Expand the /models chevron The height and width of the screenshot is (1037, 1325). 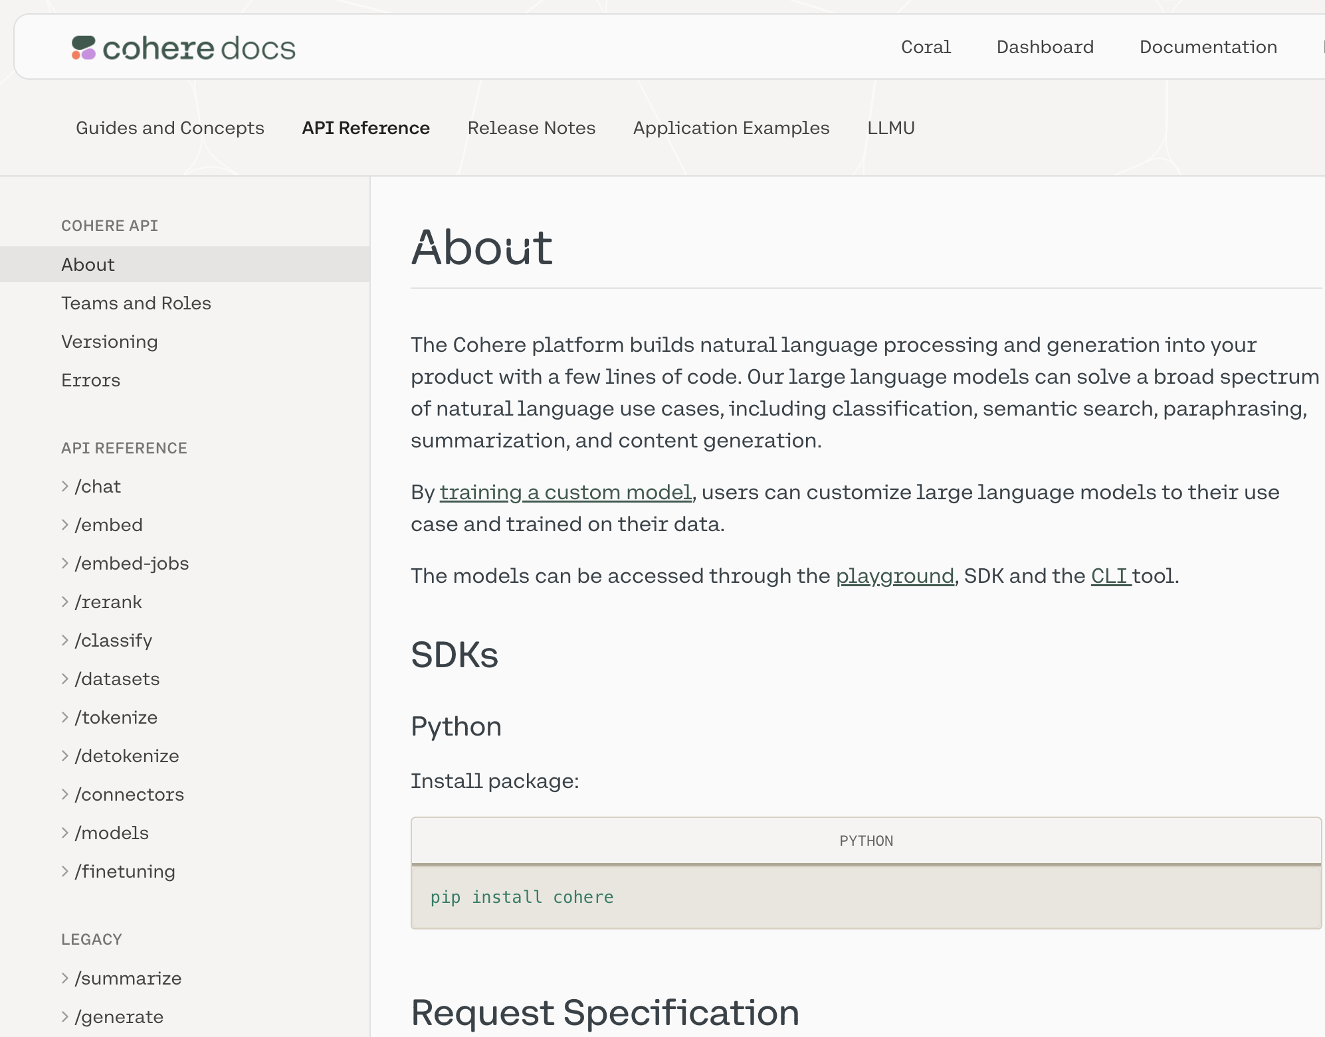[65, 833]
